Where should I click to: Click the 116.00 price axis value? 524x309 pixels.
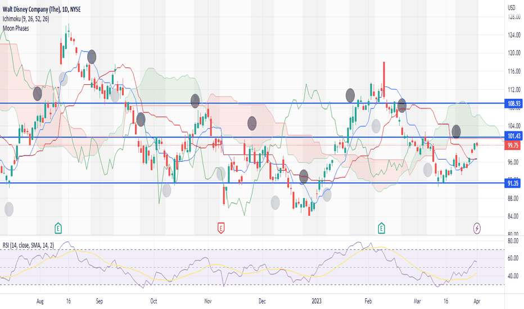[x=514, y=71]
